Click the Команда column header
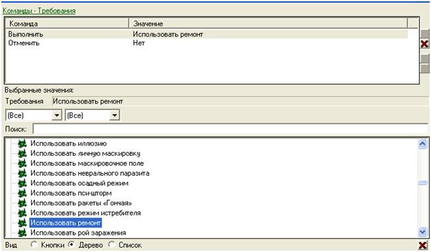 [x=67, y=23]
